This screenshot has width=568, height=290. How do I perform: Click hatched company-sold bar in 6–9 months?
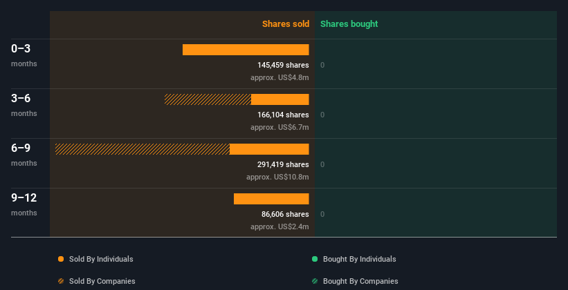143,149
